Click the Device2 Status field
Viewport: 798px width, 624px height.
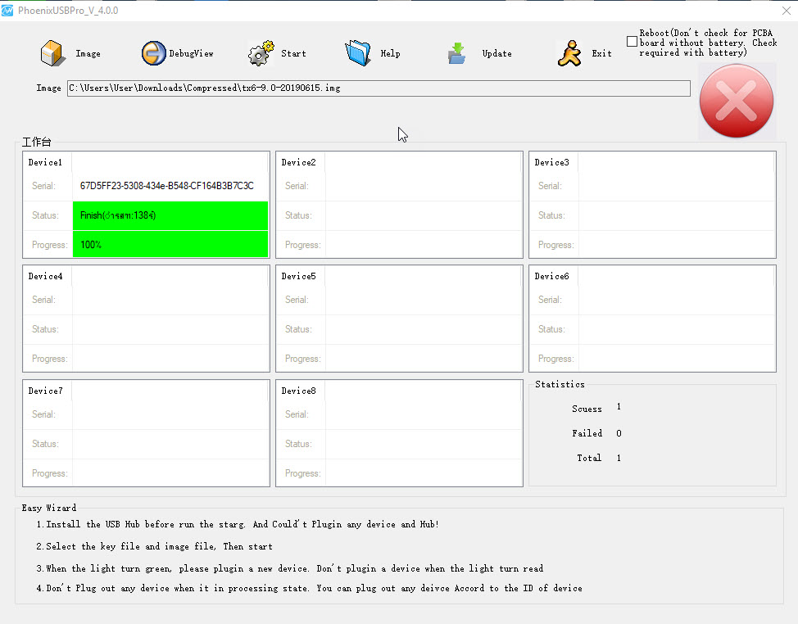pyautogui.click(x=424, y=215)
